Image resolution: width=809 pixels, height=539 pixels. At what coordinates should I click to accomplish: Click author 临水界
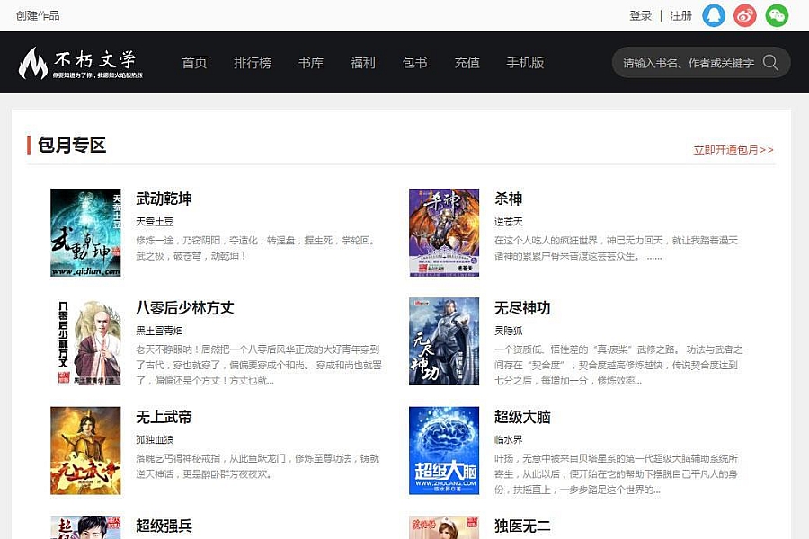tap(509, 439)
